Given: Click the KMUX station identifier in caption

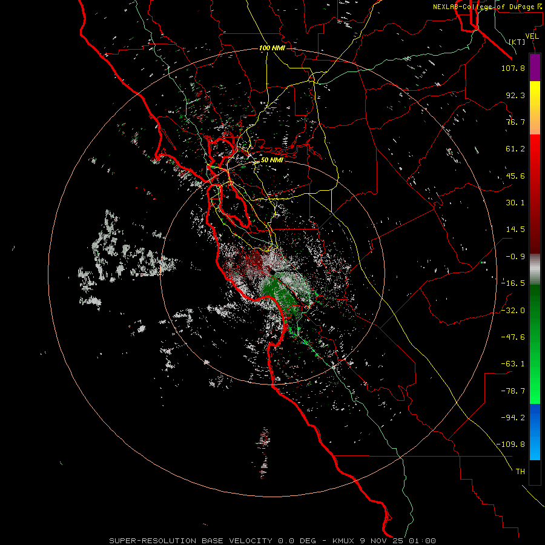Looking at the screenshot, I should pos(343,541).
